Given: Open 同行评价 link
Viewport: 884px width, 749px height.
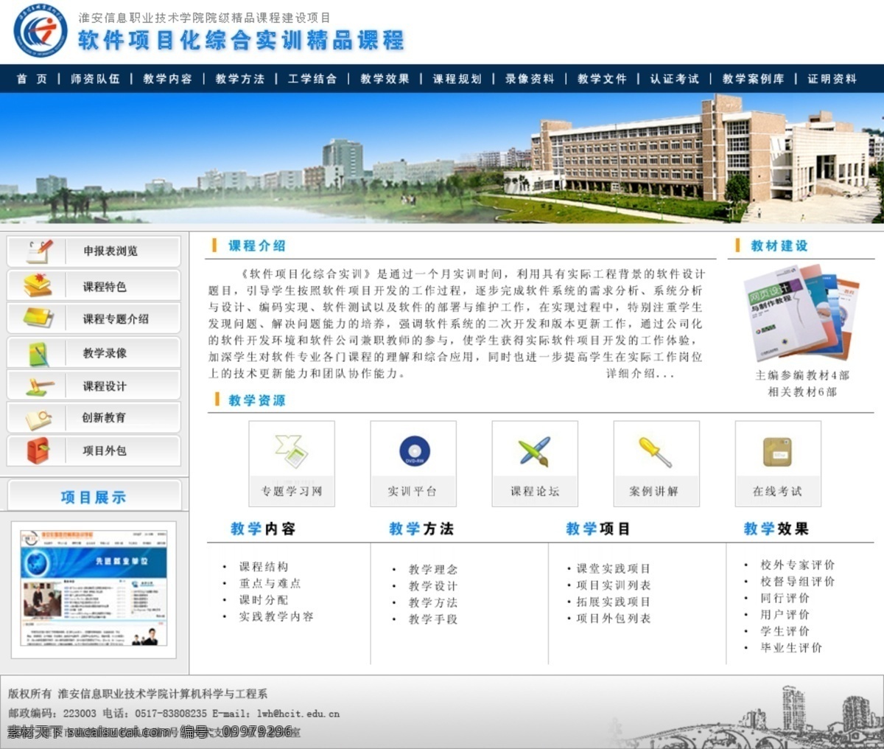Looking at the screenshot, I should 785,598.
